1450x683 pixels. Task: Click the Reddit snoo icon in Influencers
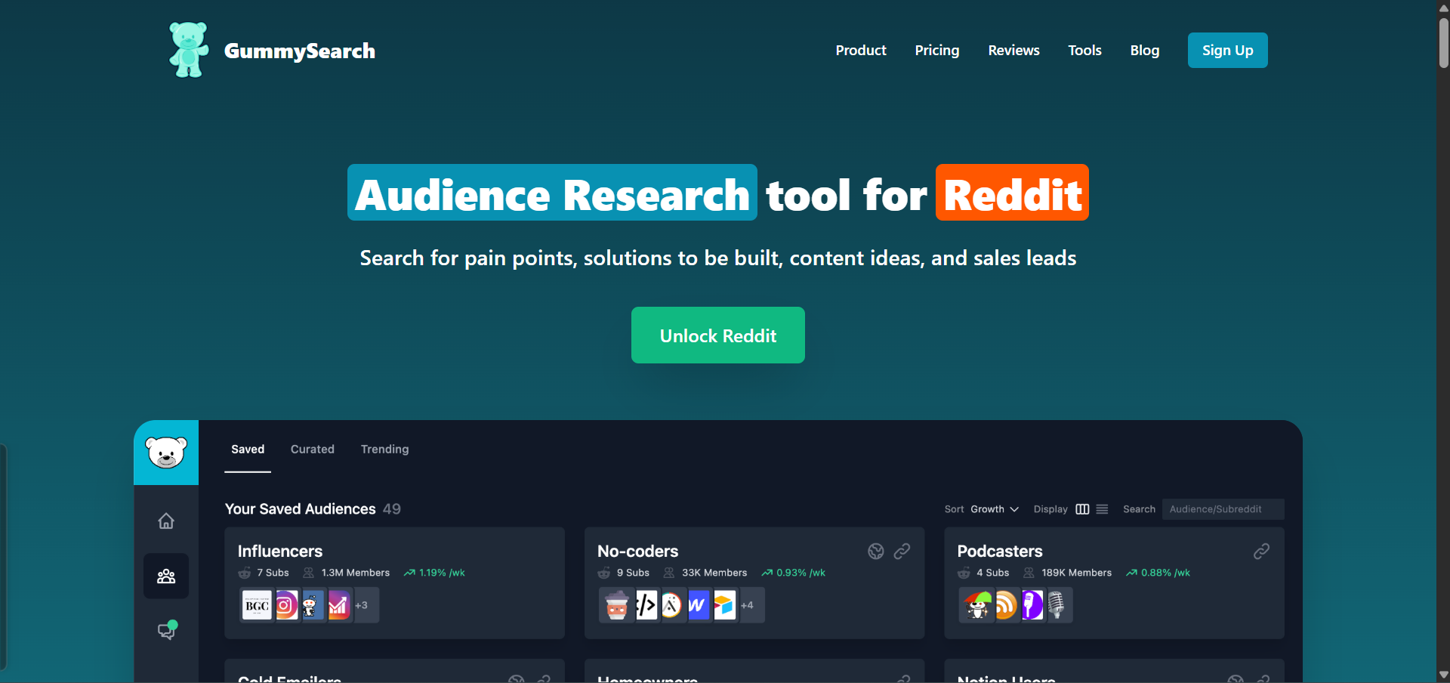[312, 605]
